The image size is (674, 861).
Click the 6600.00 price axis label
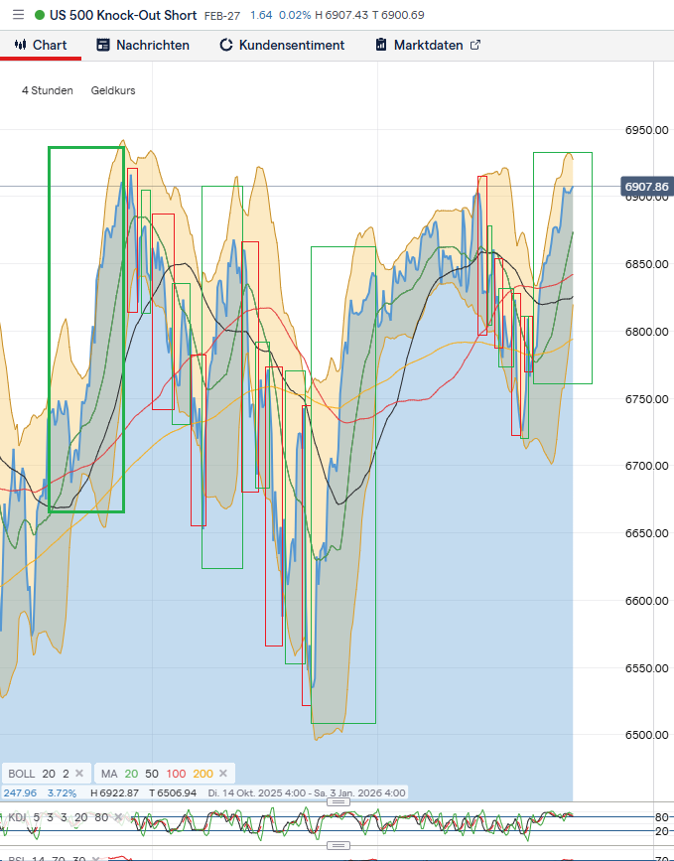click(646, 601)
